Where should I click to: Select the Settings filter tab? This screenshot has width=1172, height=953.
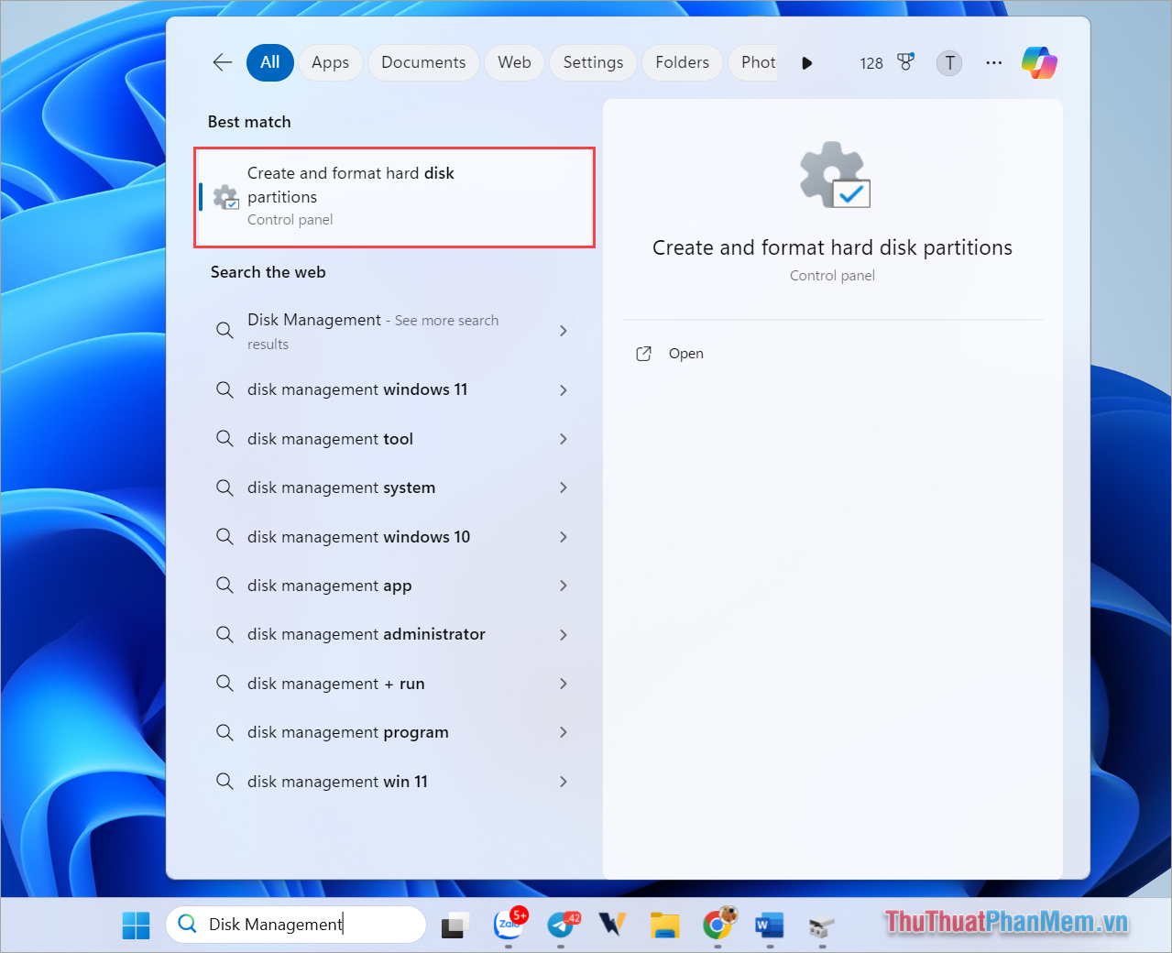(592, 62)
